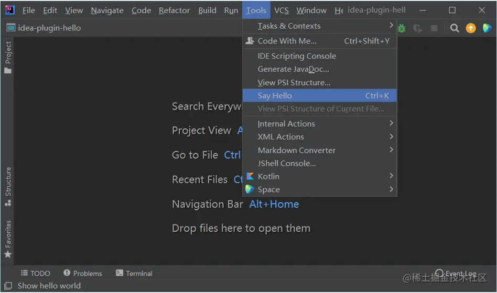Open the Build menu
497x293 pixels.
point(207,10)
